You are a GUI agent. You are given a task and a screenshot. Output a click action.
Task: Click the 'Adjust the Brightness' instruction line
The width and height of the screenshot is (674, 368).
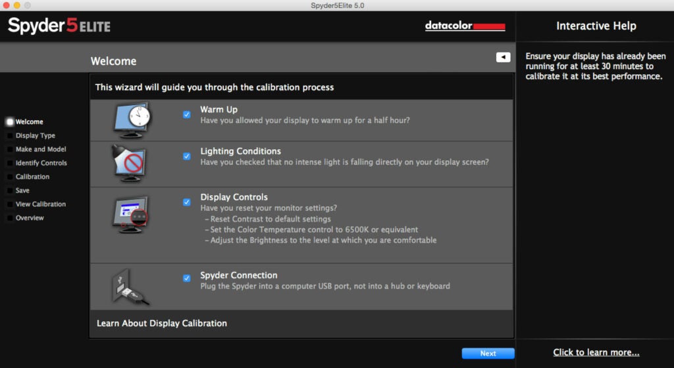321,241
